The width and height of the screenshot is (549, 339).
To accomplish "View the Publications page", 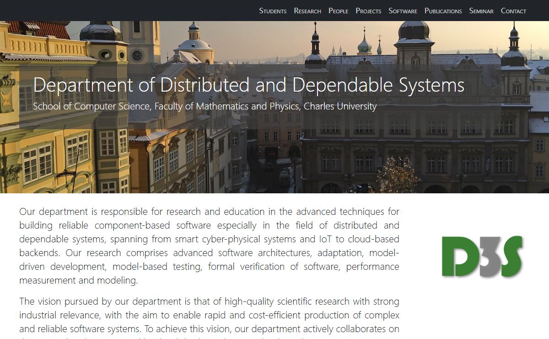I will point(443,11).
